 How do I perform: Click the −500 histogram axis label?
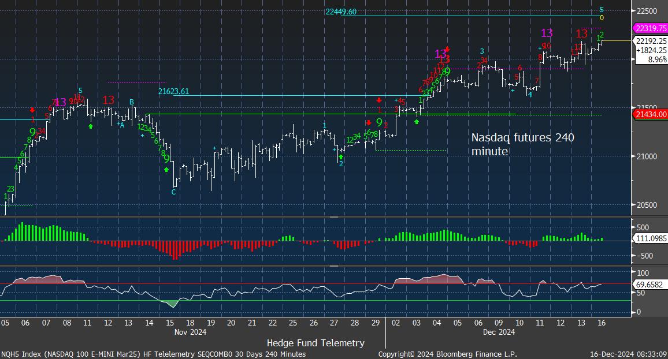click(x=643, y=256)
